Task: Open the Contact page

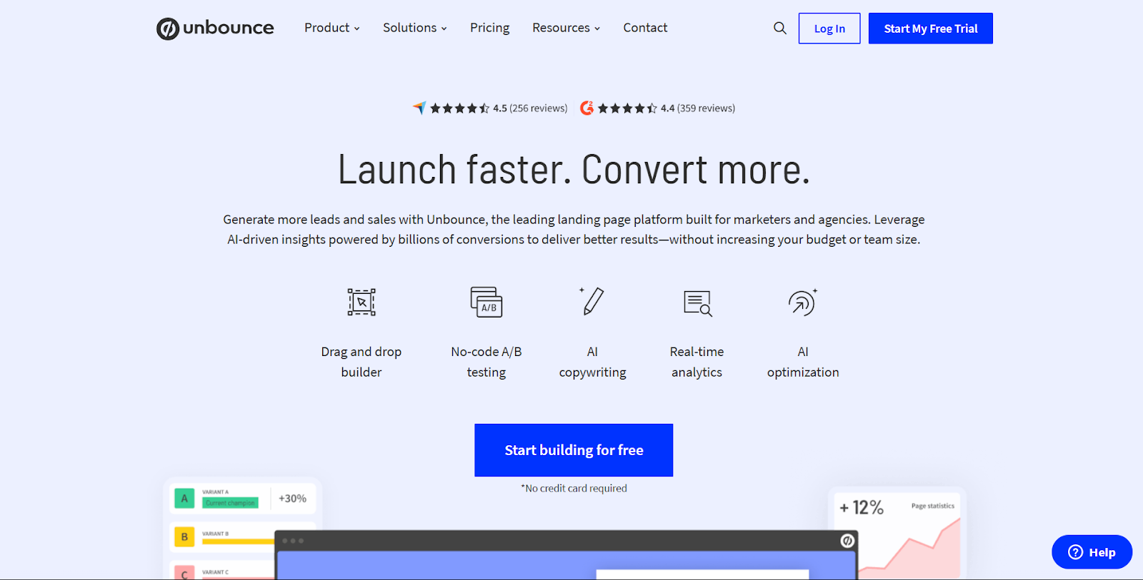Action: coord(645,28)
